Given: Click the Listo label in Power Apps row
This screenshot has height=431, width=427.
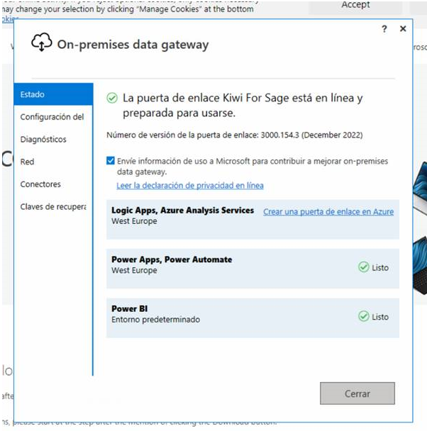Looking at the screenshot, I should point(380,267).
